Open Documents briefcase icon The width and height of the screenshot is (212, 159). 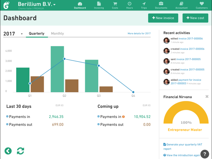click(161, 3)
